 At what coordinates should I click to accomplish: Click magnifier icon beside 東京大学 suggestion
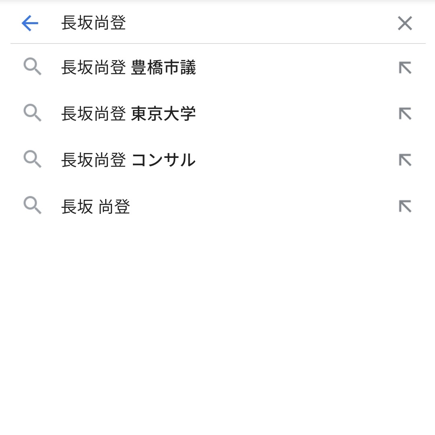coord(33,113)
